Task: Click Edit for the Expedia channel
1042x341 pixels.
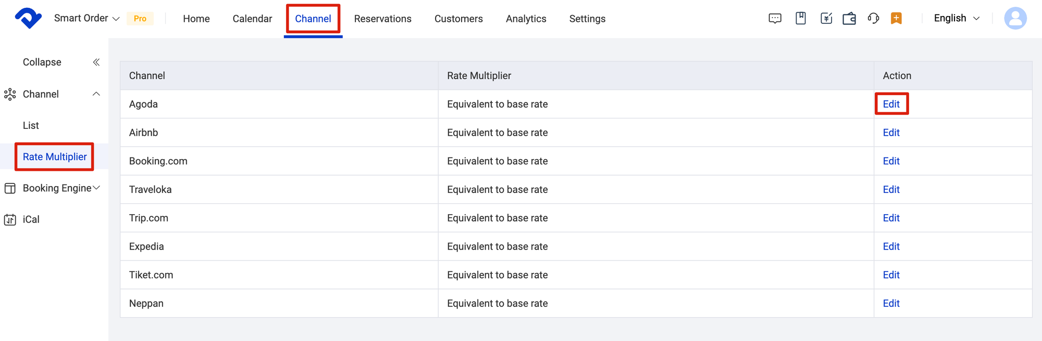Action: 891,246
